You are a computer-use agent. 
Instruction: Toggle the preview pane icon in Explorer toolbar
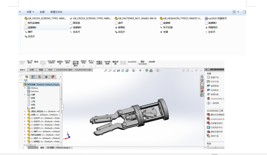tap(244, 12)
